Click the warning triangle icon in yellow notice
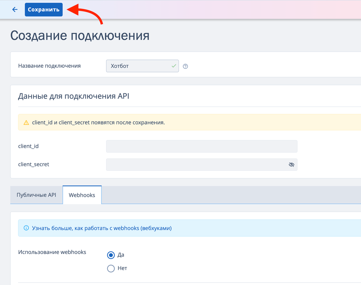Viewport: 361px width, 285px height. coord(26,122)
